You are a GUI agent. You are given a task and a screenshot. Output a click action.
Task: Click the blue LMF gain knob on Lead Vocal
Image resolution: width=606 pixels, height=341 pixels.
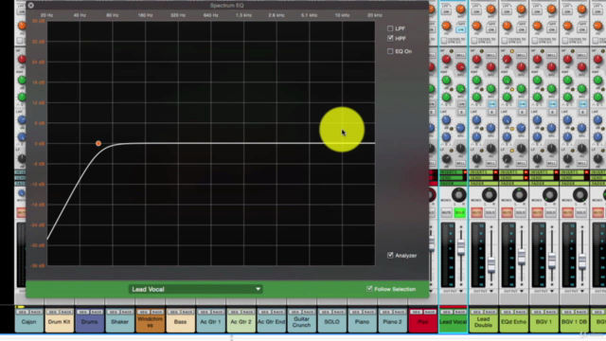(446, 120)
